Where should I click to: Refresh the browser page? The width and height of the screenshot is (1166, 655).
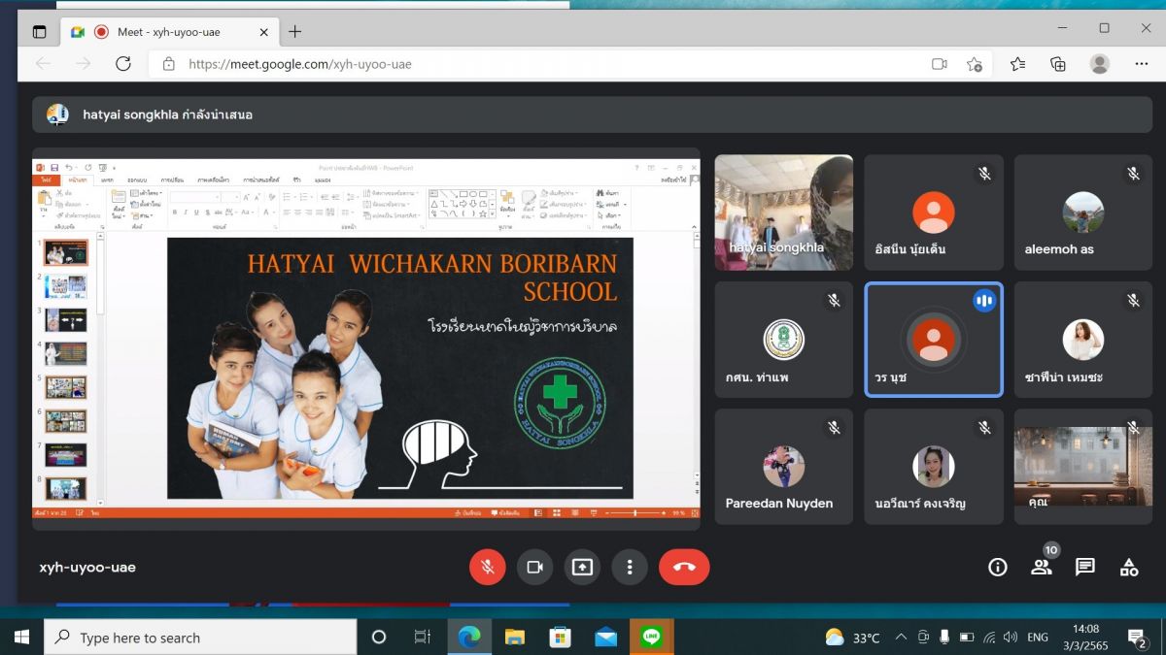point(123,64)
